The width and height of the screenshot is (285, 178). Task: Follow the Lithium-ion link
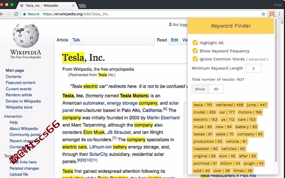100,147
